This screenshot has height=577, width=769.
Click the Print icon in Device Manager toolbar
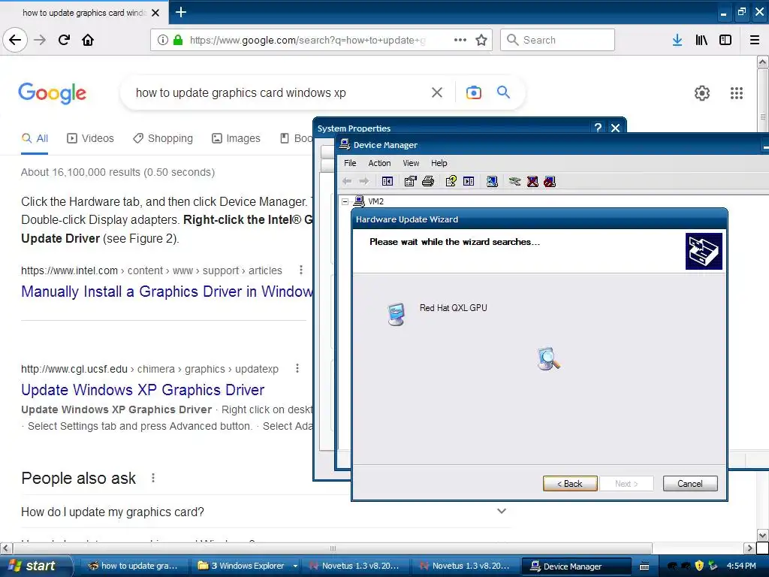427,182
